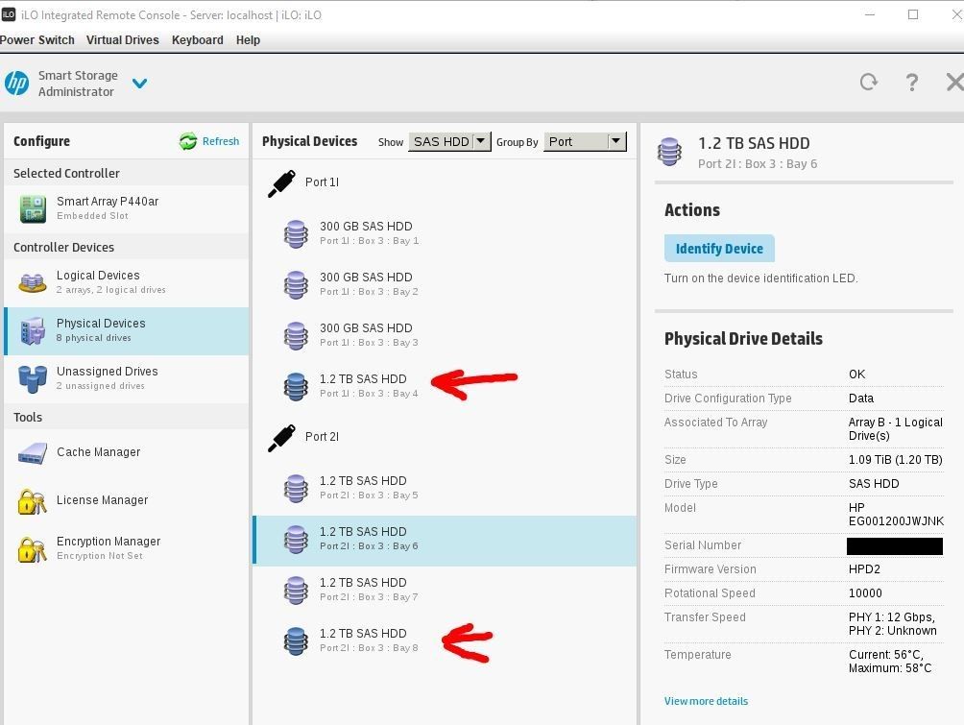Screen dimensions: 964x725
Task: Select drive icon for Bay 5
Action: 296,489
